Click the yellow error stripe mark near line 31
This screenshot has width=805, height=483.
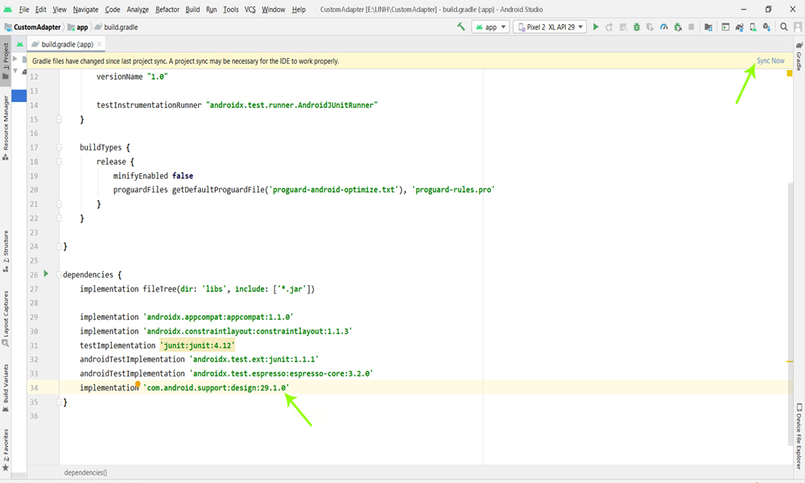coord(790,361)
